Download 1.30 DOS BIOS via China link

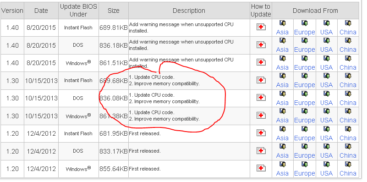348,103
